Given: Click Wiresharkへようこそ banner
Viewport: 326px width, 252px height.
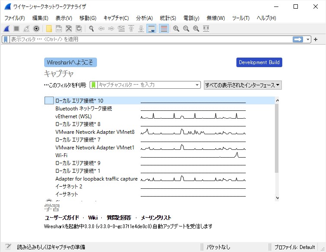Looking at the screenshot, I should tap(70, 62).
